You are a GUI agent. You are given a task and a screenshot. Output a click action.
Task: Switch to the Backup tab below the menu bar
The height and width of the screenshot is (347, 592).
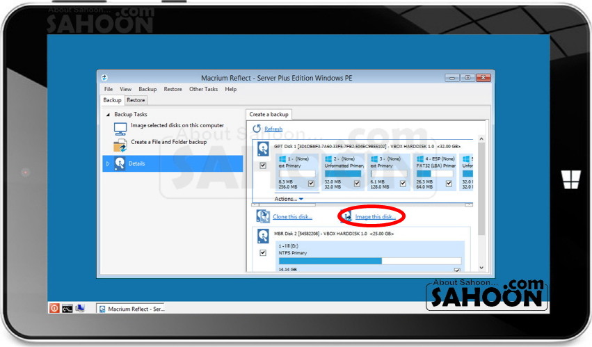112,100
